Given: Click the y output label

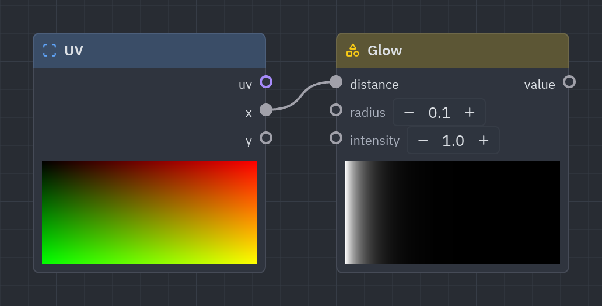Looking at the screenshot, I should [249, 141].
